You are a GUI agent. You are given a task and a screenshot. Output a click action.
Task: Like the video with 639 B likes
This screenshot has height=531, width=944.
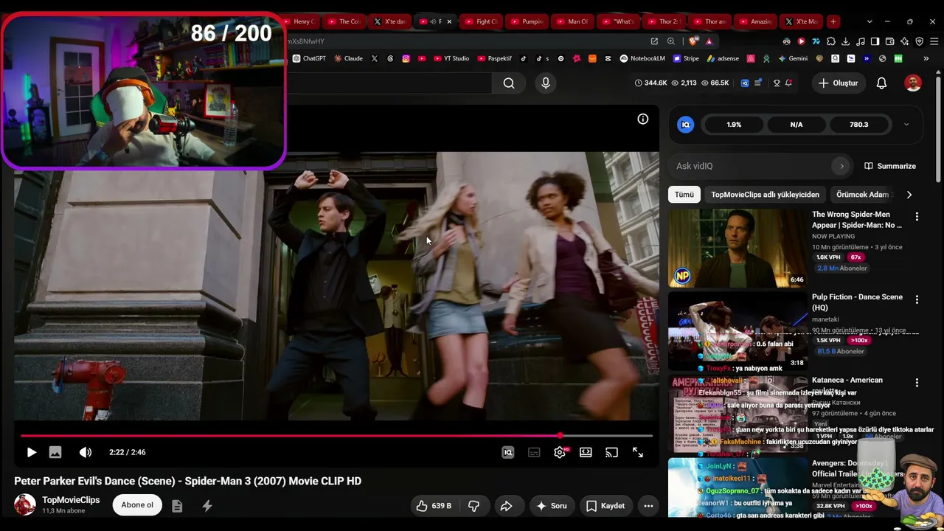click(434, 506)
